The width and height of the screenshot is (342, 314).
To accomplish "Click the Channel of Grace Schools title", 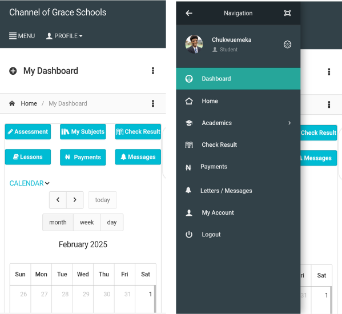I will [x=58, y=13].
